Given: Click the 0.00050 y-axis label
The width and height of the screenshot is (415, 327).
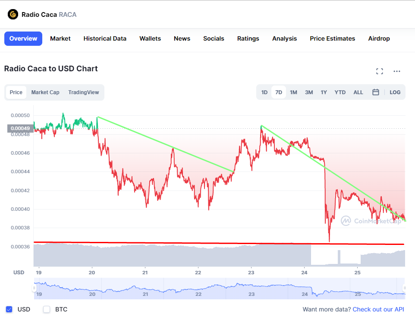Looking at the screenshot, I should (x=20, y=115).
